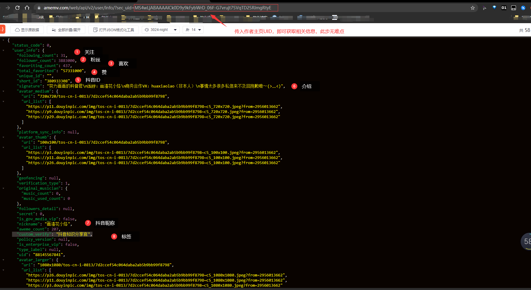Collapse the root JSON object arrow
This screenshot has height=290, width=531.
pos(3,40)
